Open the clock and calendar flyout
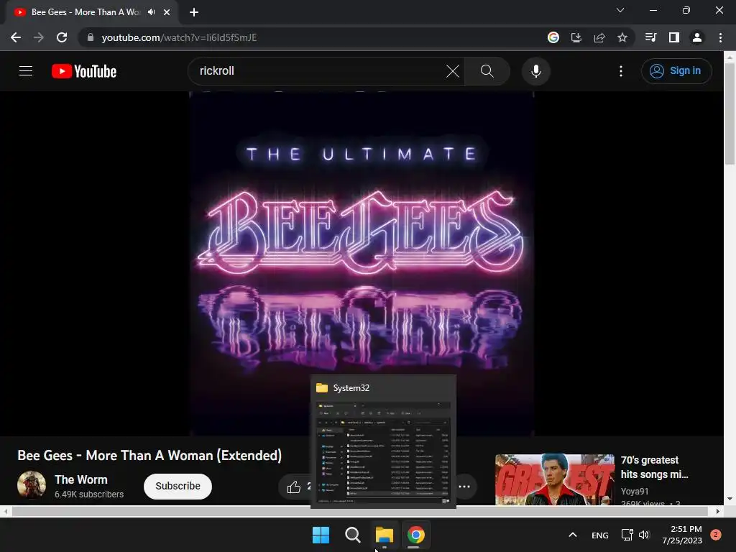This screenshot has height=552, width=736. (682, 535)
